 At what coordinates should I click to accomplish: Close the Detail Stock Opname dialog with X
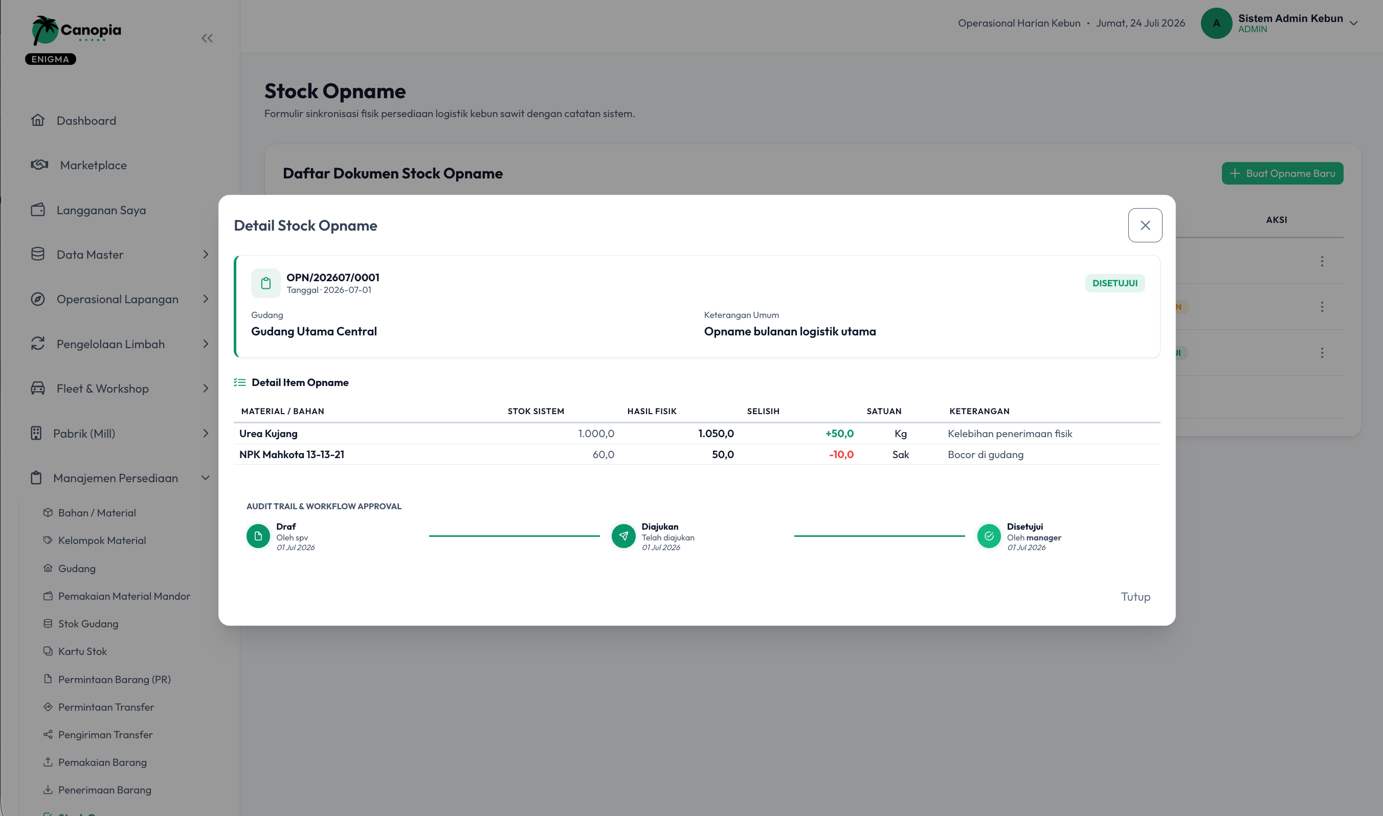coord(1145,225)
